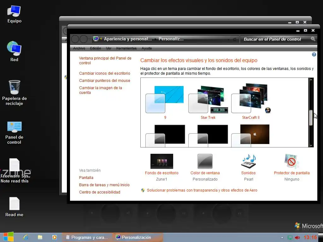
Task: Open the media player taskbar icon
Action: (54, 237)
